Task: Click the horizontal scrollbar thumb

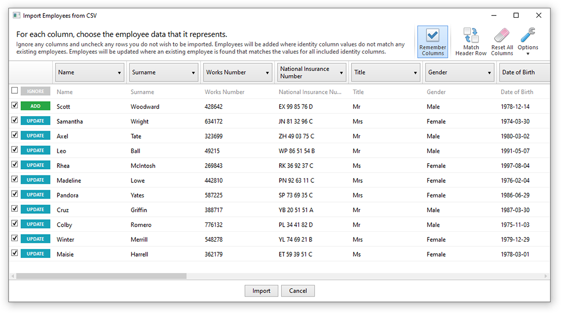Action: [101, 276]
